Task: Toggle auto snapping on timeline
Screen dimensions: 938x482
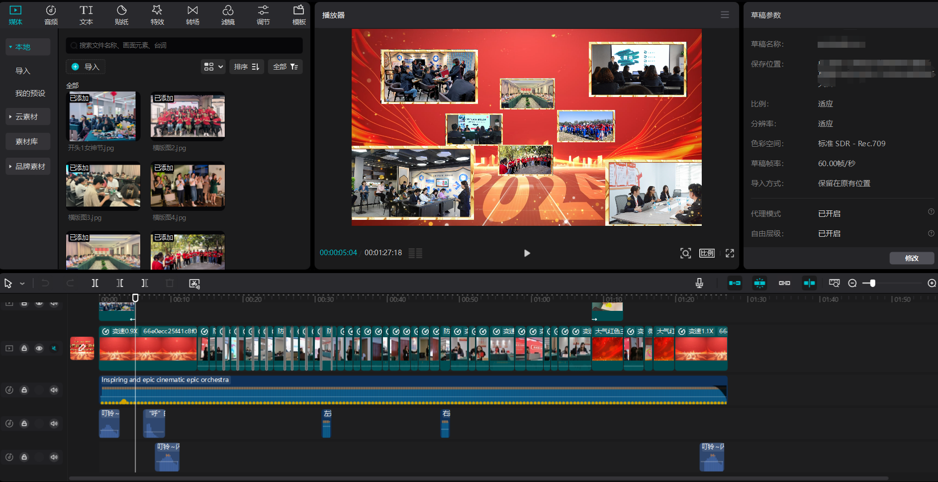Action: 759,283
